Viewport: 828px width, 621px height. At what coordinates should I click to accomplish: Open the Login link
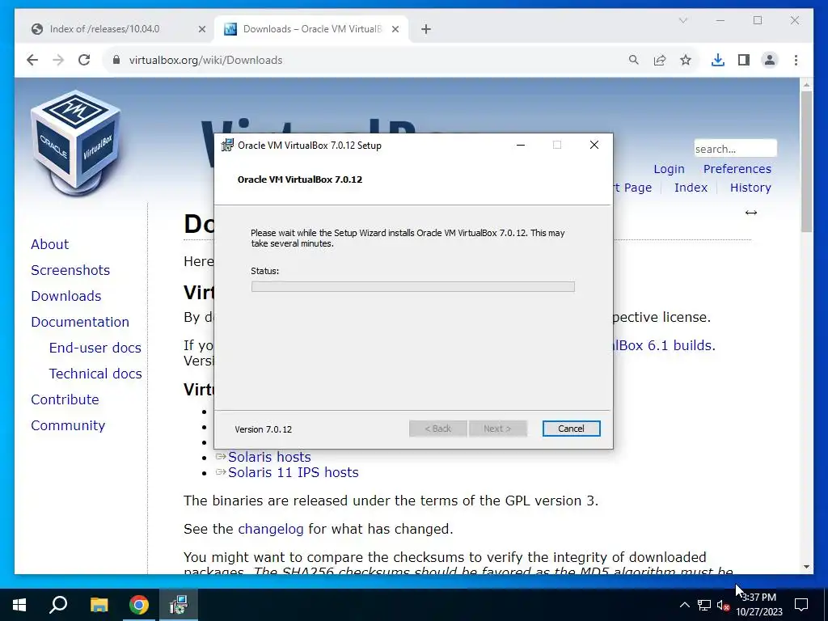coord(669,169)
